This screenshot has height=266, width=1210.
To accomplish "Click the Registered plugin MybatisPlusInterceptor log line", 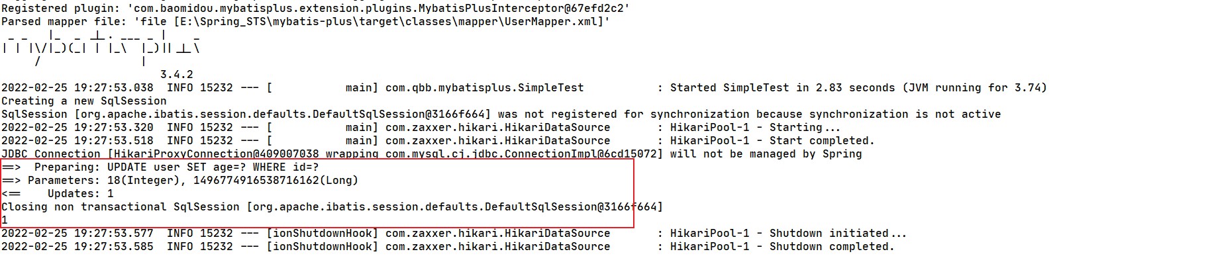I will [315, 8].
